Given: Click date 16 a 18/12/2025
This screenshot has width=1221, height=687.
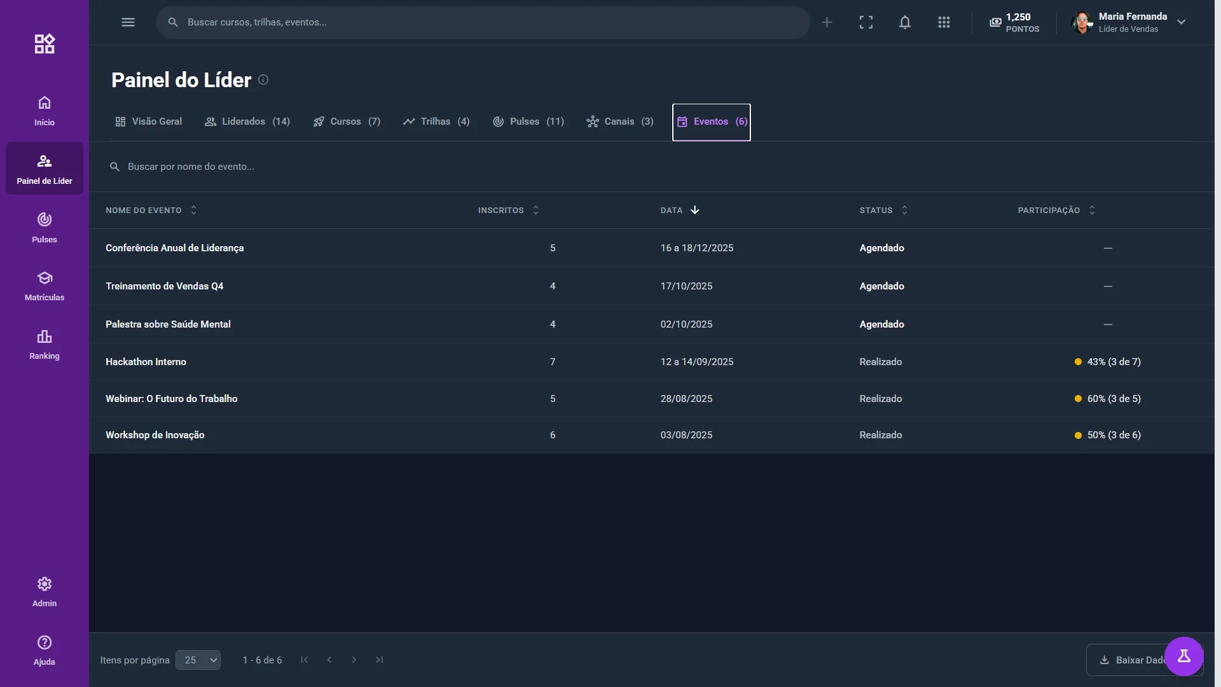Looking at the screenshot, I should click(x=696, y=248).
